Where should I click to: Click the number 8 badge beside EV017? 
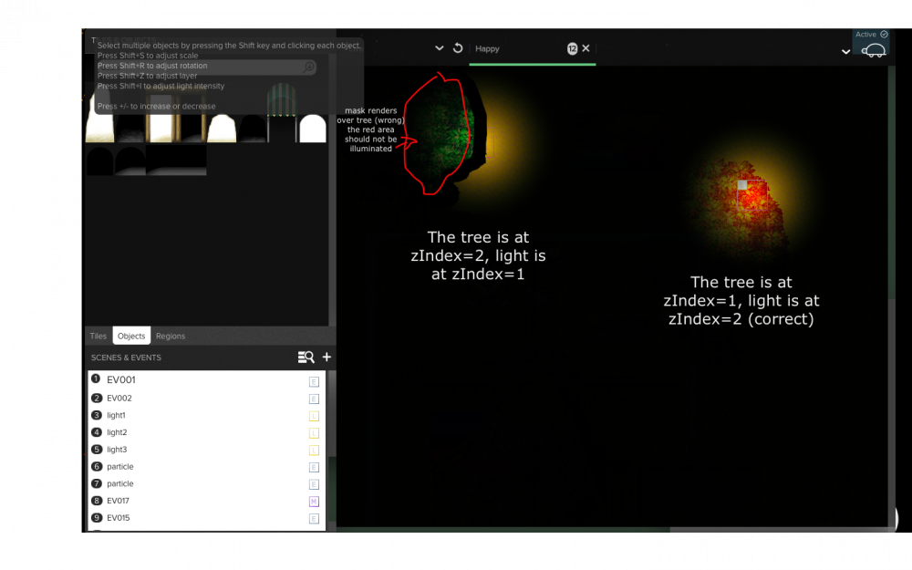97,500
